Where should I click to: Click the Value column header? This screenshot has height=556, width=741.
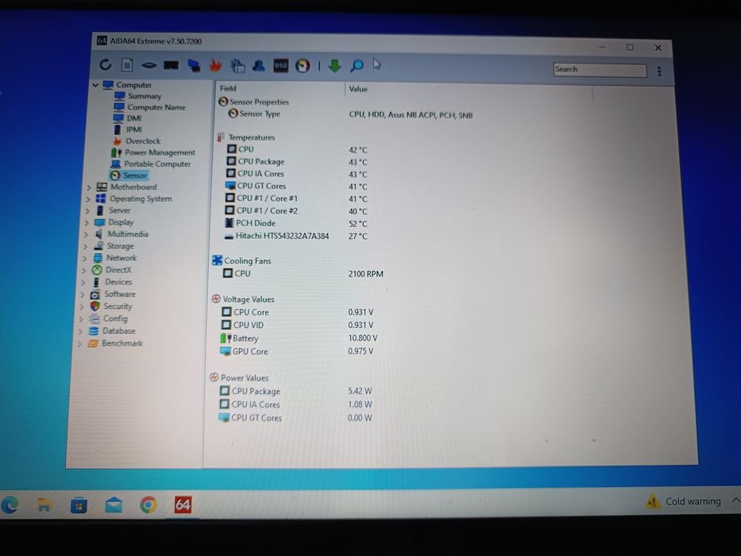click(358, 89)
